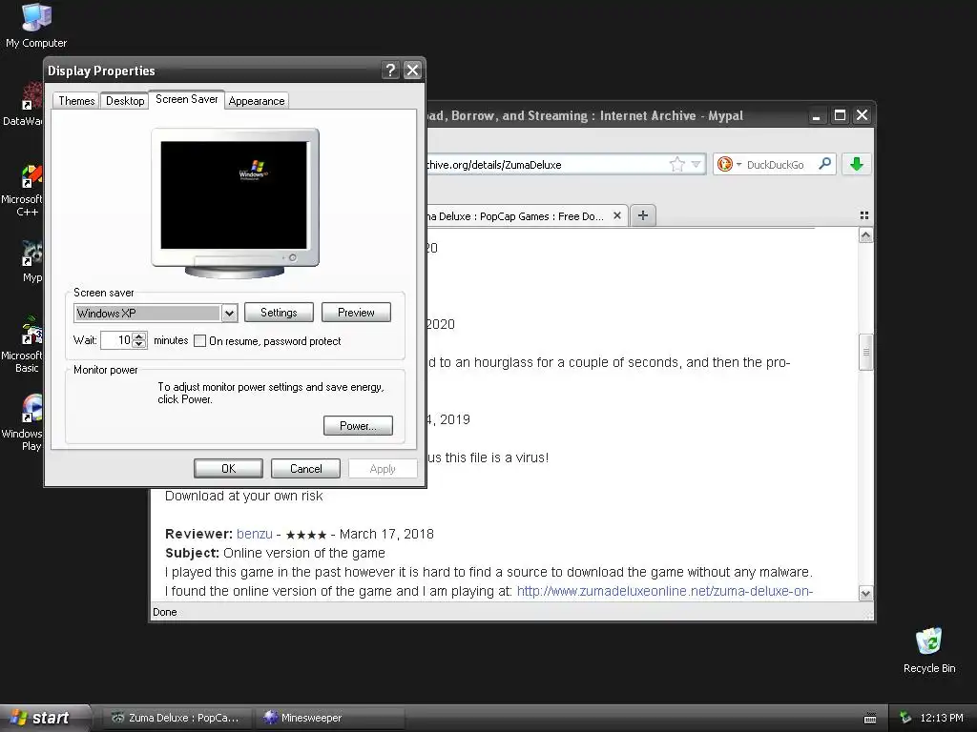The width and height of the screenshot is (977, 732).
Task: Click the "Done" status bar text in Mypal
Action: click(164, 612)
